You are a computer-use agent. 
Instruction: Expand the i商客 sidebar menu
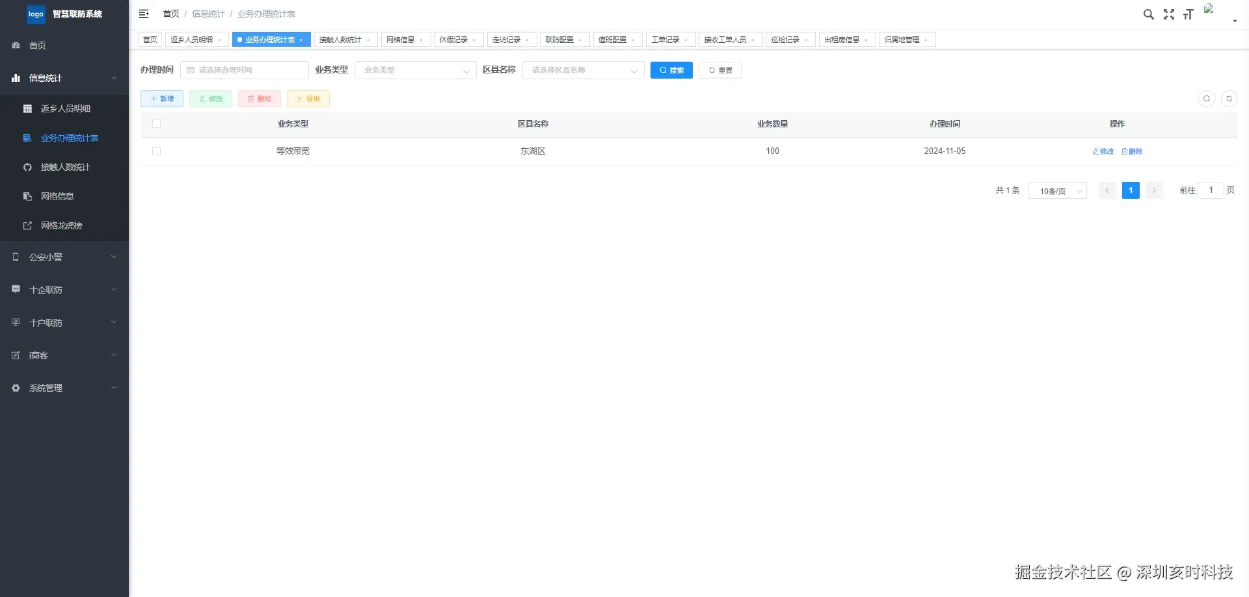64,355
